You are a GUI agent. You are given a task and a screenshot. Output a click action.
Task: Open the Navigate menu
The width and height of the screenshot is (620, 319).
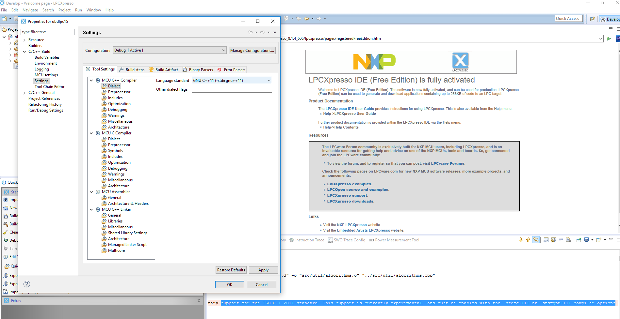tap(30, 10)
